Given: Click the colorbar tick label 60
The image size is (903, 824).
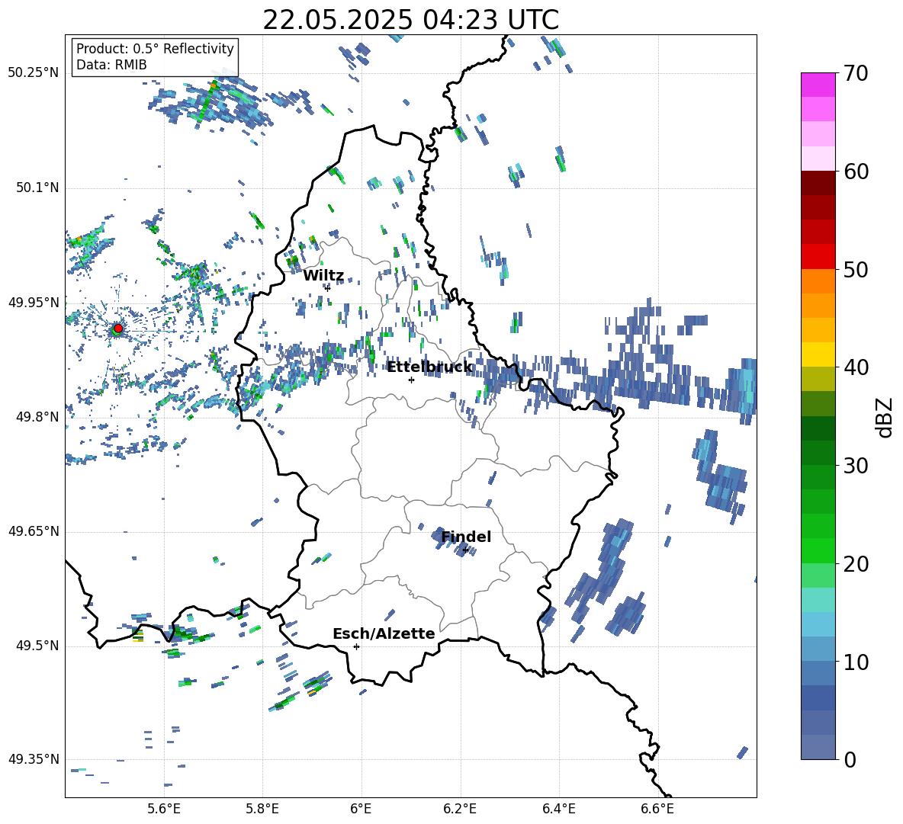Looking at the screenshot, I should pos(856,172).
